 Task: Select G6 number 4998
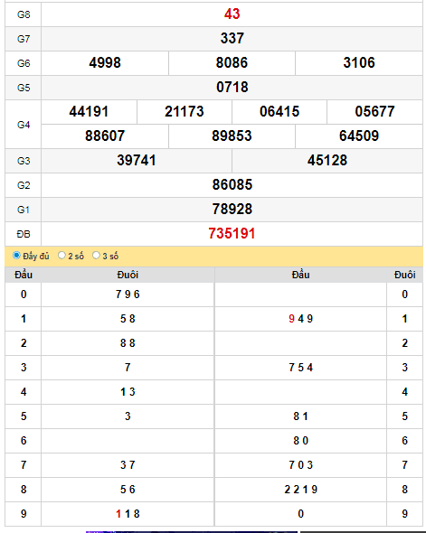pyautogui.click(x=105, y=63)
